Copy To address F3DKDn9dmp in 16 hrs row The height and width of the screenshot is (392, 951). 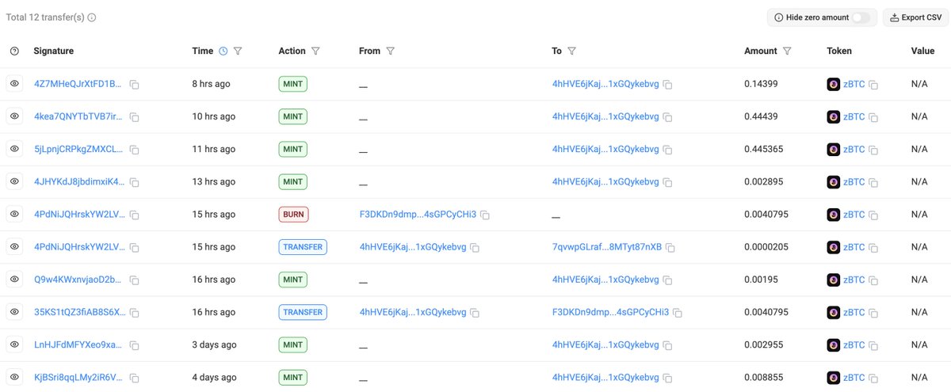click(678, 313)
